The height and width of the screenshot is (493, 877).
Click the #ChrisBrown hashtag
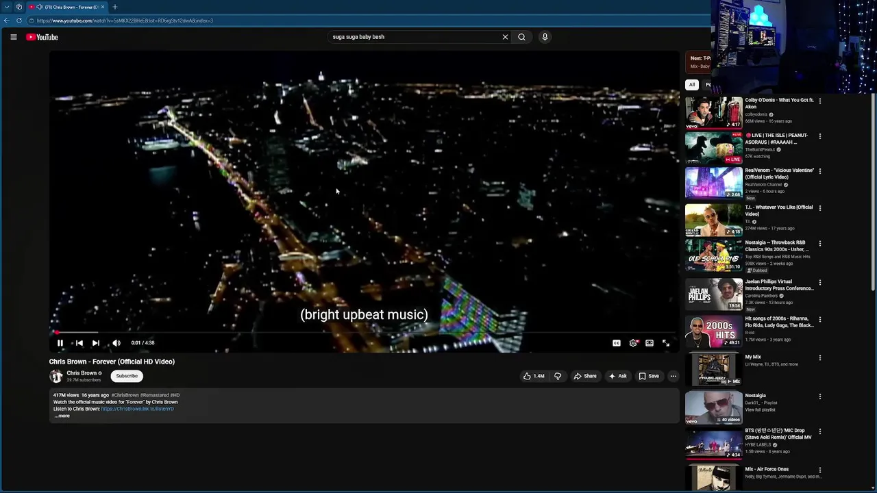pos(125,395)
